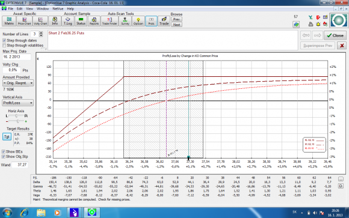Click the Superimpose Prev button
This screenshot has height=218, width=349.
tap(318, 46)
